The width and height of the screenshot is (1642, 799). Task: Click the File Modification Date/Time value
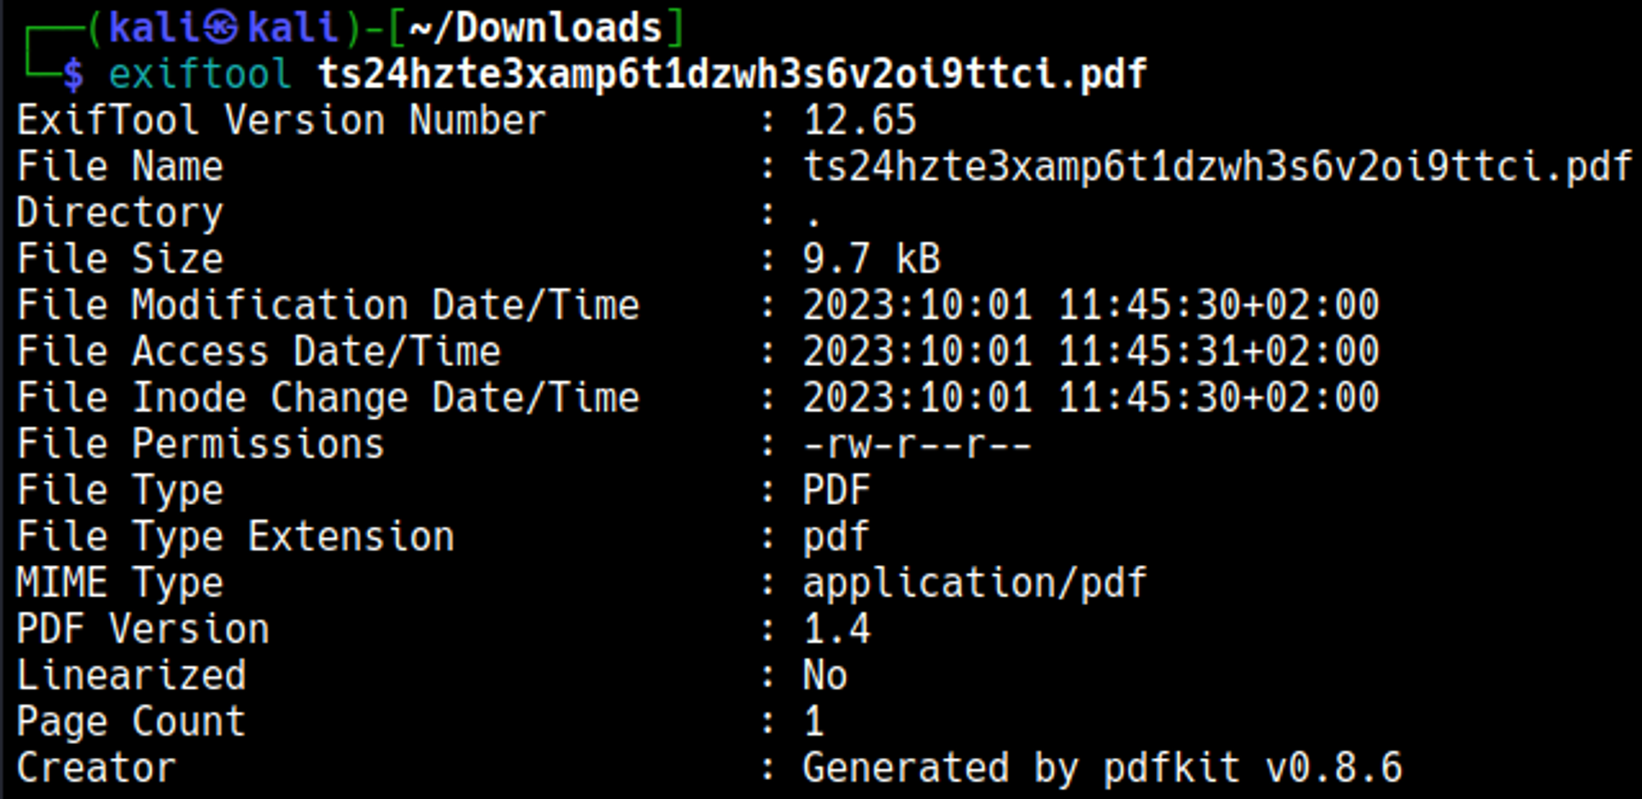tap(1090, 305)
